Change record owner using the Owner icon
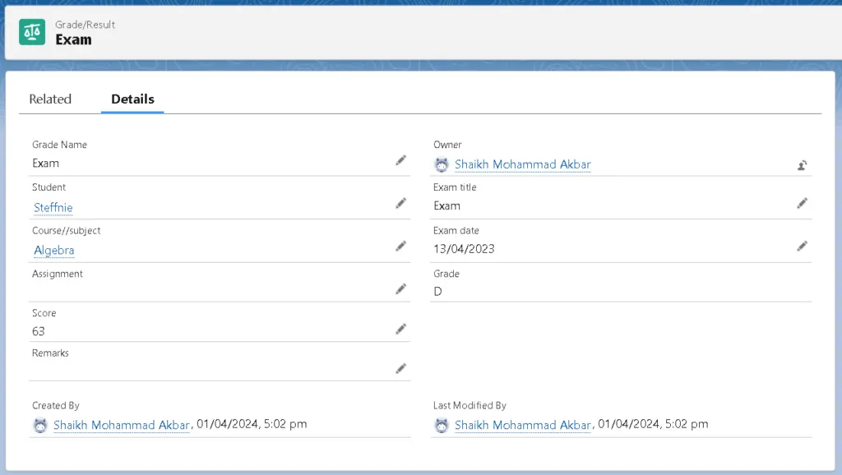This screenshot has height=475, width=842. point(802,164)
